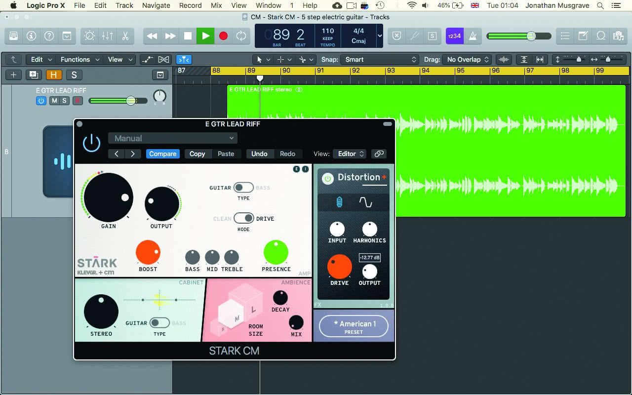Click the Stop transport button
Image resolution: width=632 pixels, height=395 pixels.
188,36
